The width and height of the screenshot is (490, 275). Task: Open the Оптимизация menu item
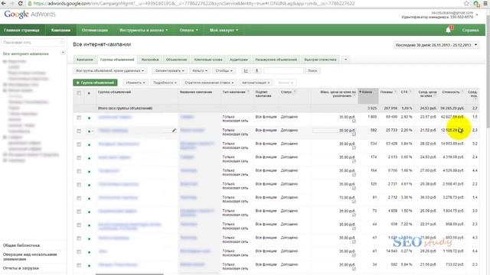(95, 31)
